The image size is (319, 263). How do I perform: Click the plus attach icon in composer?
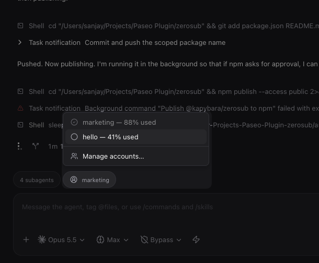pos(26,240)
